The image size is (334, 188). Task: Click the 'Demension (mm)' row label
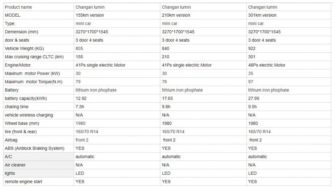pos(21,32)
